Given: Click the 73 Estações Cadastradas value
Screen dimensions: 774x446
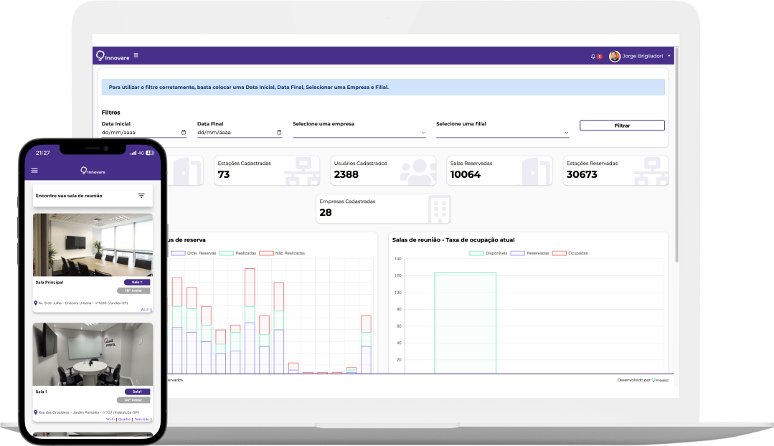Looking at the screenshot, I should (224, 175).
